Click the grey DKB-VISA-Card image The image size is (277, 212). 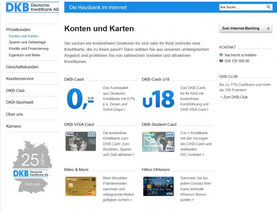[81, 141]
